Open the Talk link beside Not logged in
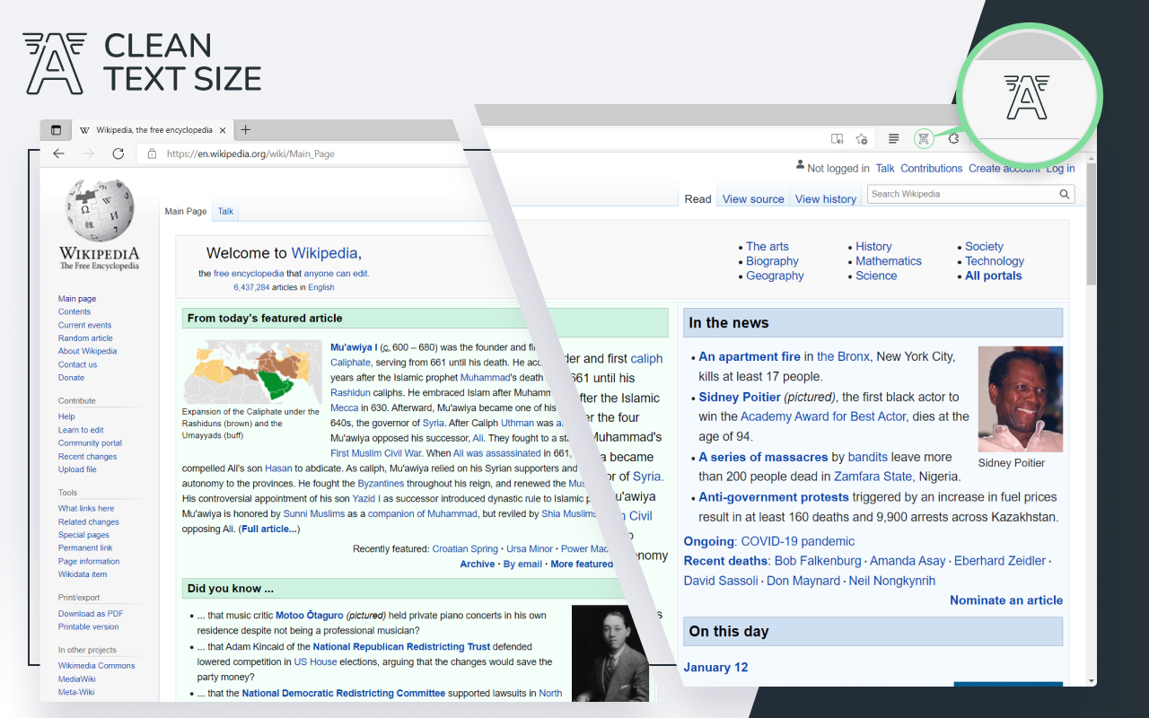This screenshot has width=1149, height=718. (885, 168)
